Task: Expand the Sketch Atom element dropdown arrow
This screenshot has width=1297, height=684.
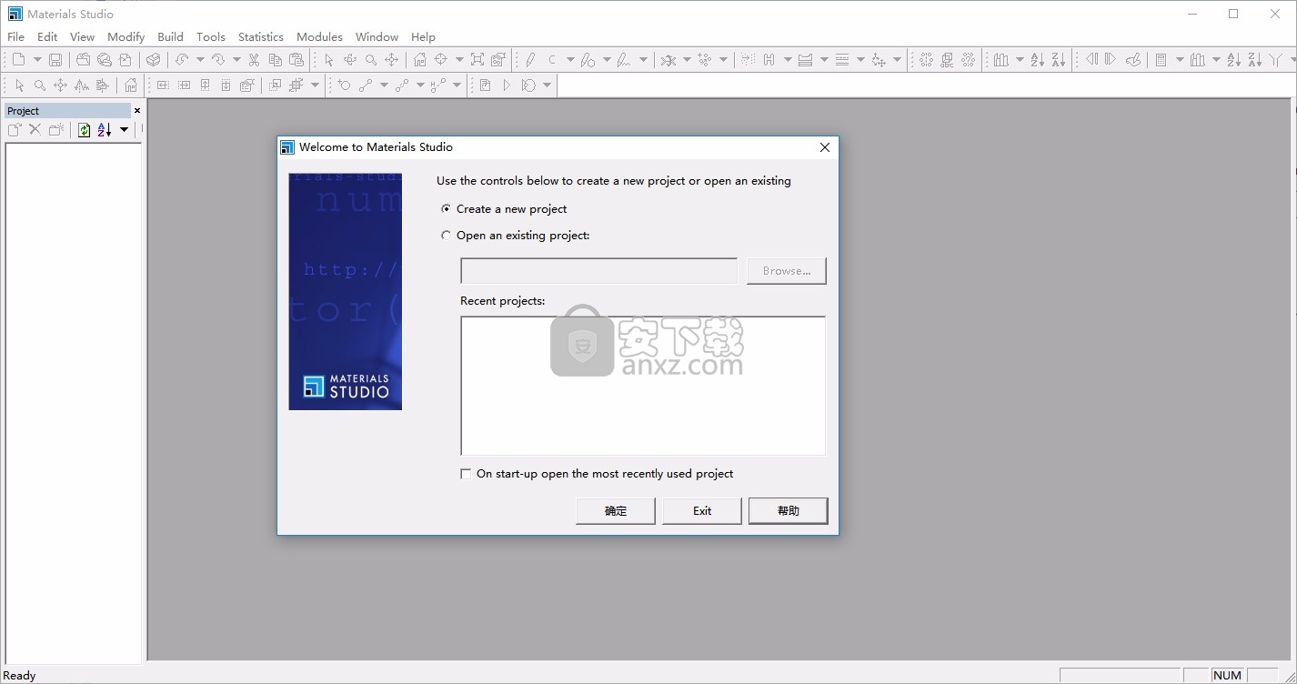Action: tap(570, 60)
